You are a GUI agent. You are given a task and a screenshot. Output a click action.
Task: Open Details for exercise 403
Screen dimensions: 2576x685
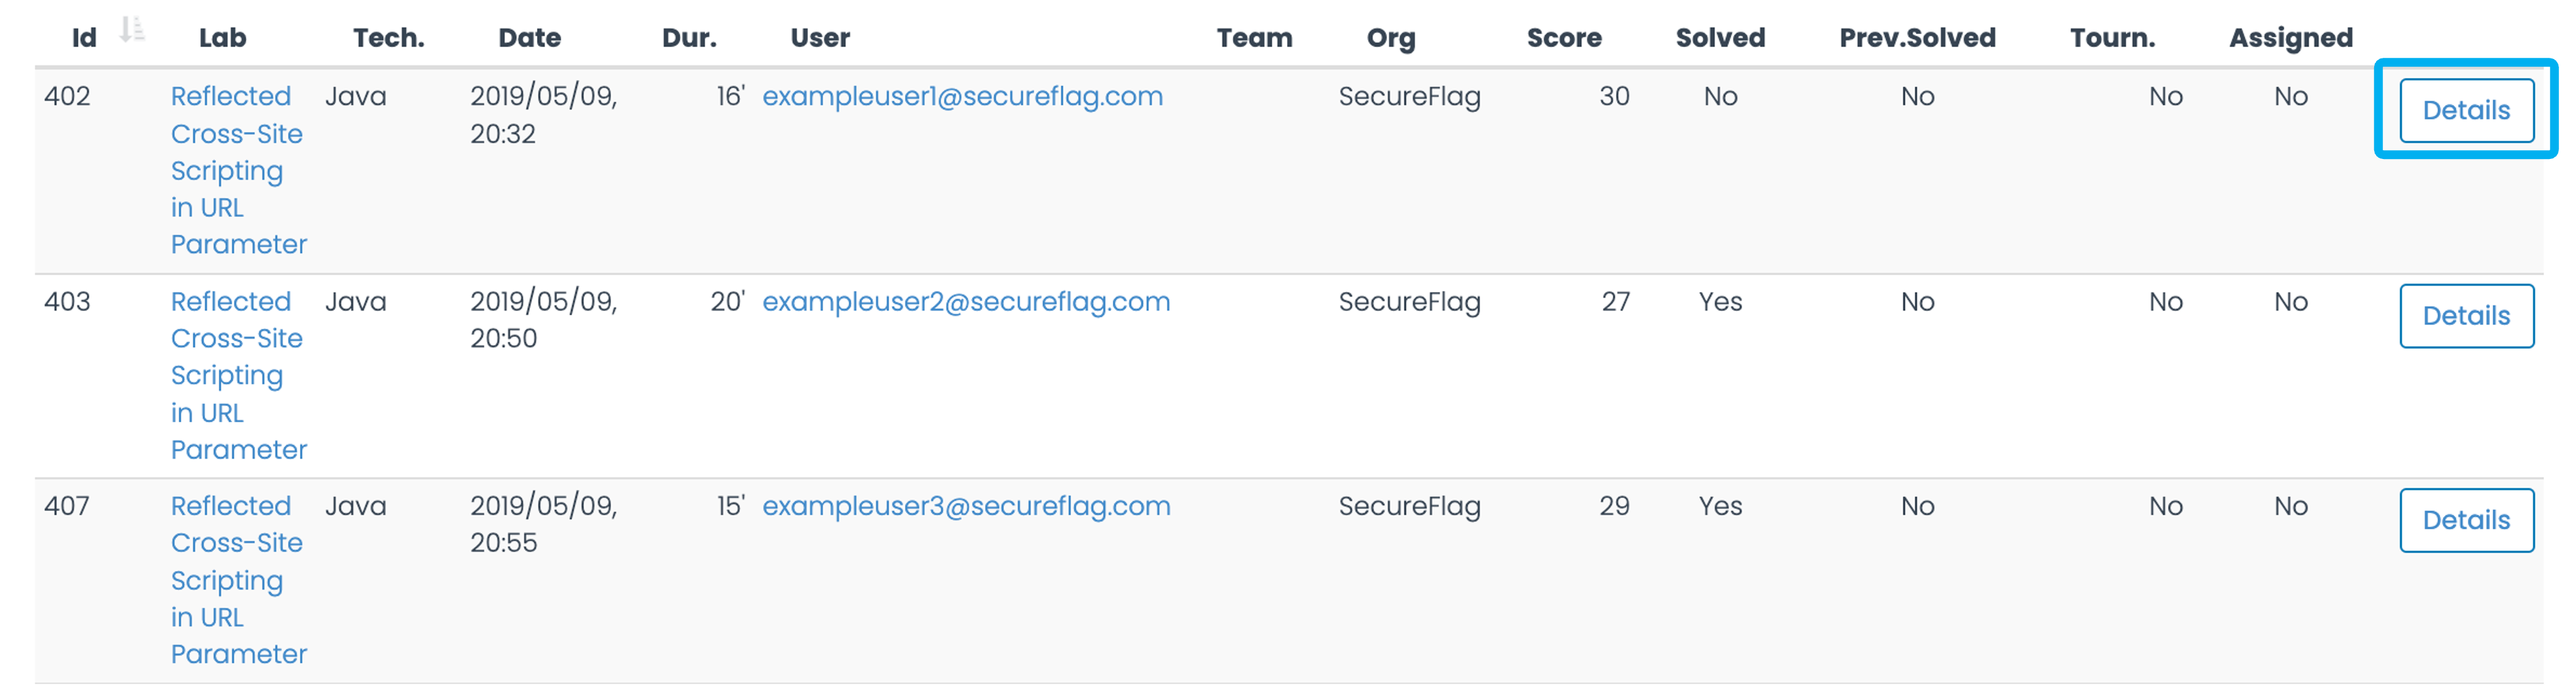(2466, 316)
